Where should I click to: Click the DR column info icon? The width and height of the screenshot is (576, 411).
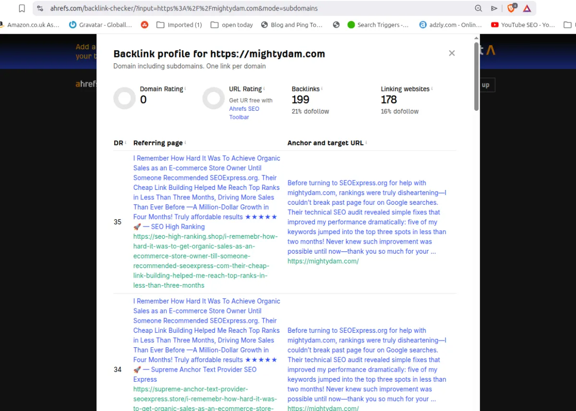click(x=126, y=143)
